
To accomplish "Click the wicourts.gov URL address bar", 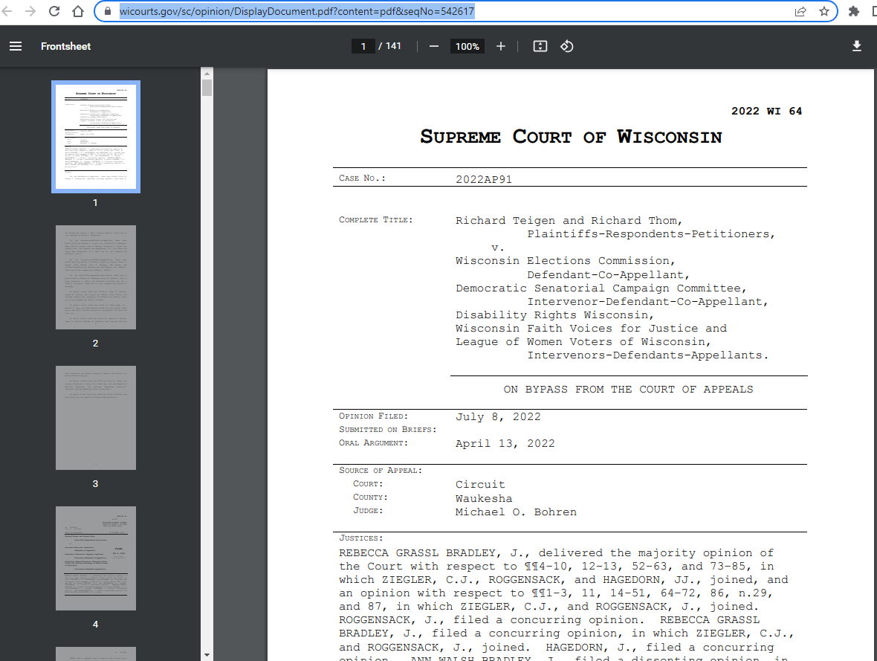I will pos(446,11).
